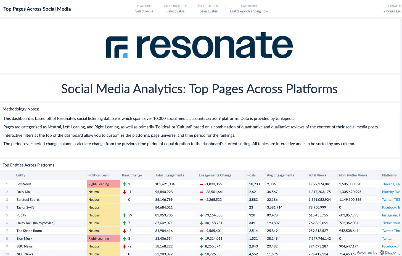Open Facebook link in Taylor Swift row
Viewport: 402px width, 256px height.
tap(389, 207)
